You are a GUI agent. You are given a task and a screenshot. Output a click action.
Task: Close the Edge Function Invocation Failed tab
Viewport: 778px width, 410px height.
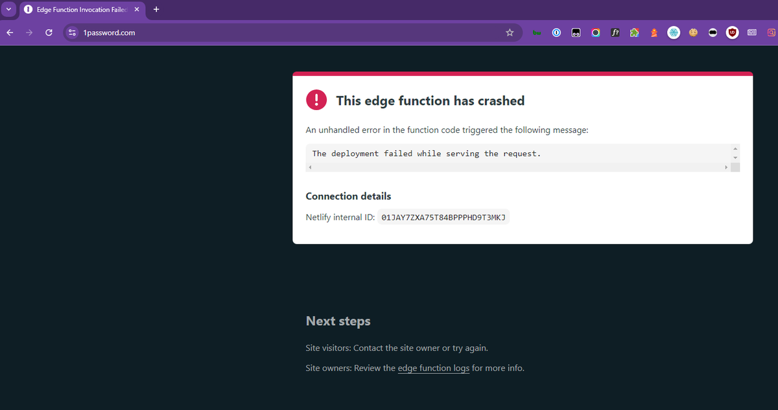tap(137, 10)
